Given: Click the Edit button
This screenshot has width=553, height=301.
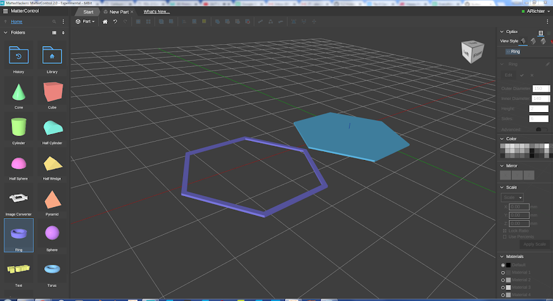Looking at the screenshot, I should pos(508,75).
